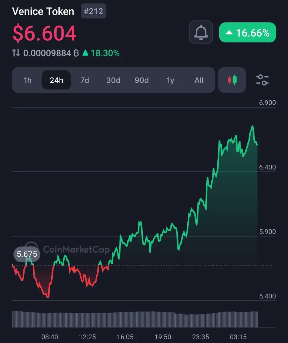Tap the 19:50 time axis label
Viewport: 288px width, 343px height.
pos(163,337)
